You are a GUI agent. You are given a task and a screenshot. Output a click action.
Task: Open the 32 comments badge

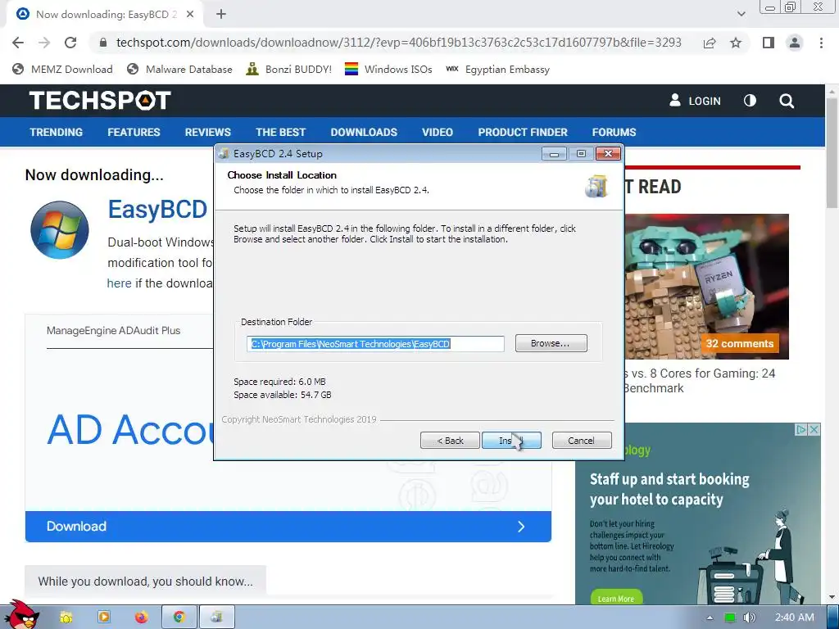(740, 343)
